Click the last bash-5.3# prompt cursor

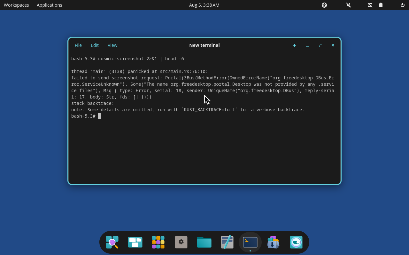[99, 116]
